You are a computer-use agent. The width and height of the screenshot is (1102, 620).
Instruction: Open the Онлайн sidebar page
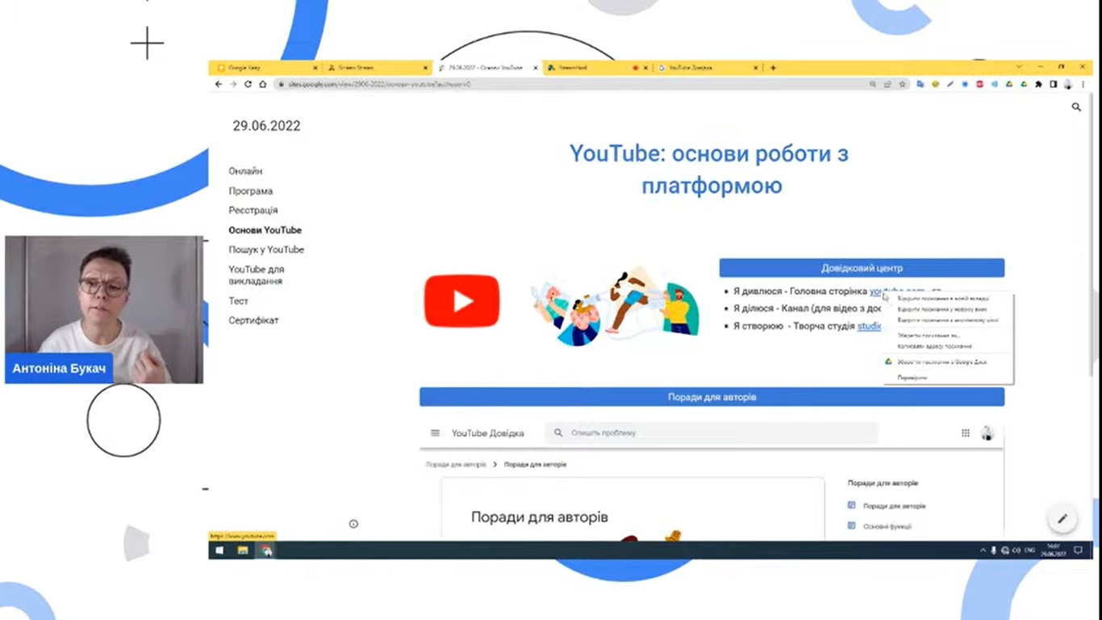pyautogui.click(x=245, y=171)
